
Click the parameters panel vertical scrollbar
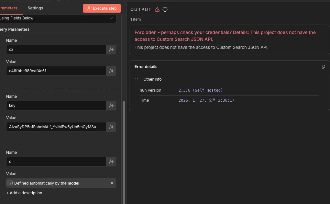124,146
